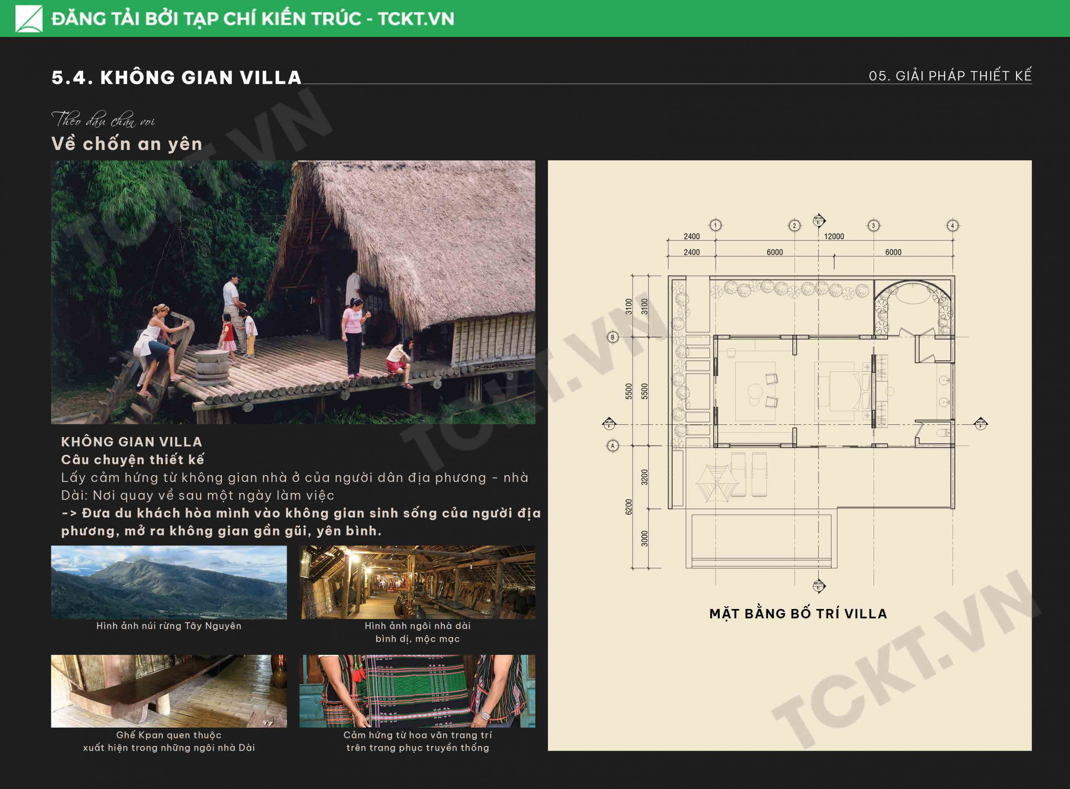Open the traditional costume pattern thumbnail
Image resolution: width=1070 pixels, height=789 pixels.
point(418,691)
